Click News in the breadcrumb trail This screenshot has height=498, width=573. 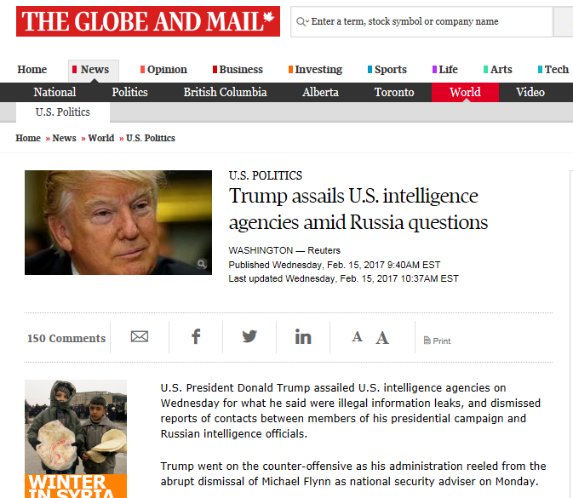coord(65,138)
